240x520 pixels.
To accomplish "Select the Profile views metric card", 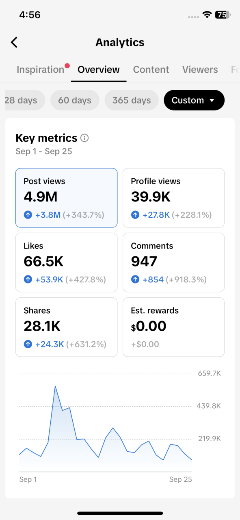I will (x=174, y=198).
